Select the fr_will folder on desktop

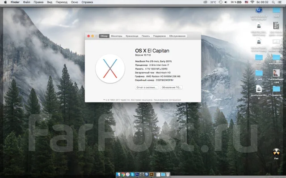[259, 73]
